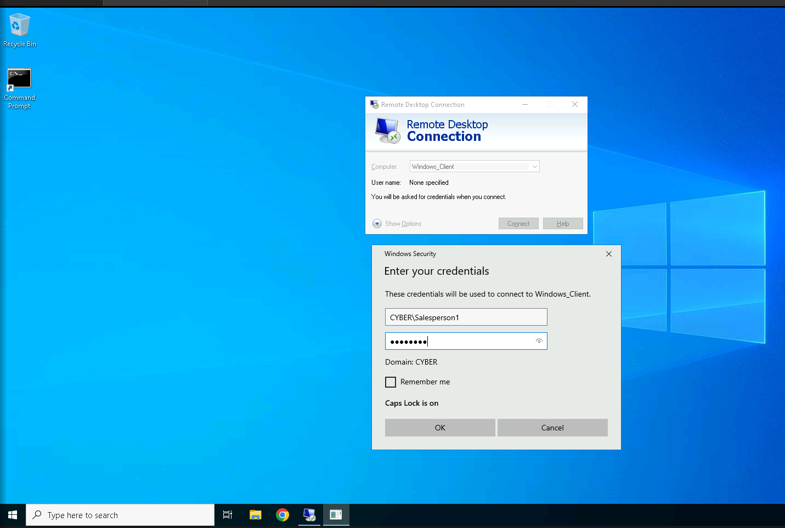Open Google Chrome from the taskbar
The height and width of the screenshot is (528, 785).
pyautogui.click(x=283, y=515)
